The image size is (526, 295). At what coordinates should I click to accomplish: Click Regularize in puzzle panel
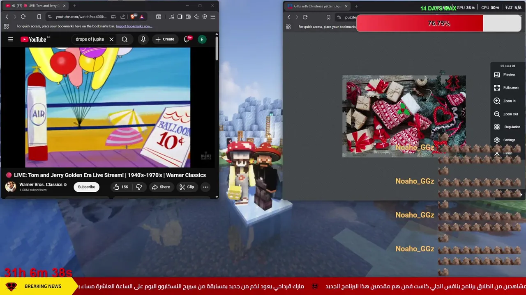pos(507,127)
